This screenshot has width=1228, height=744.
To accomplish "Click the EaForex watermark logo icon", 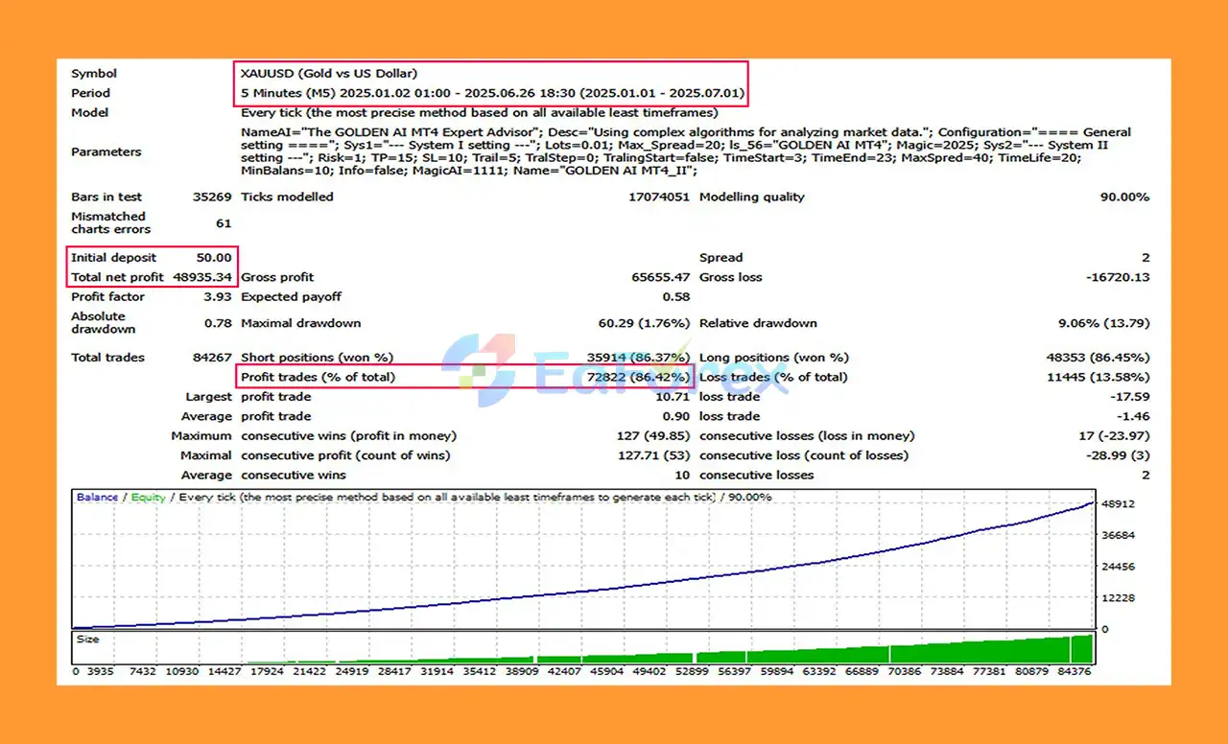I will (480, 371).
